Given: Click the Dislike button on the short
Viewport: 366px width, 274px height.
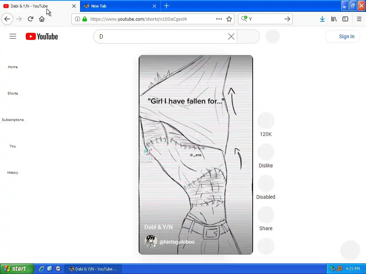Looking at the screenshot, I should tap(266, 152).
